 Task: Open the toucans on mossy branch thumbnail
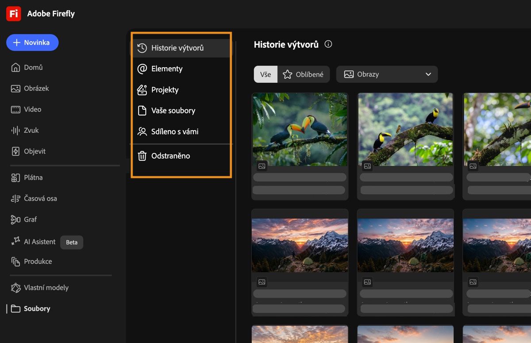click(406, 129)
